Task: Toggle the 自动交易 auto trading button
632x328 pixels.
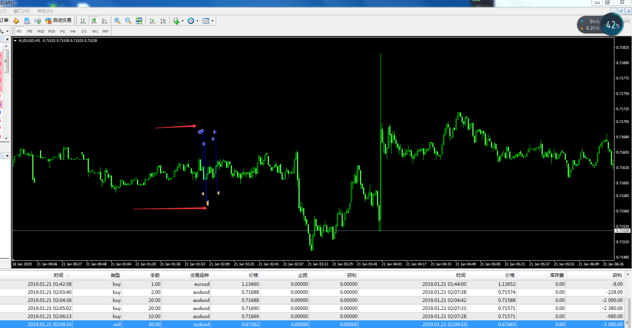Action: click(x=58, y=21)
